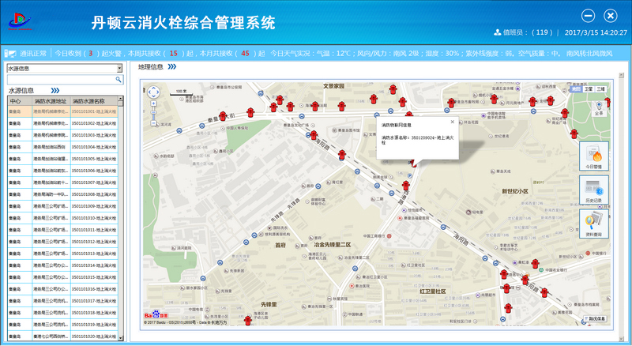Click the main map panel scroll-up arrow

click(x=621, y=75)
